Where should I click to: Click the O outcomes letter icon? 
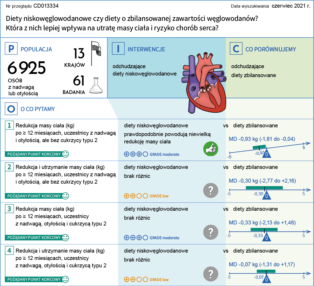(x=11, y=109)
